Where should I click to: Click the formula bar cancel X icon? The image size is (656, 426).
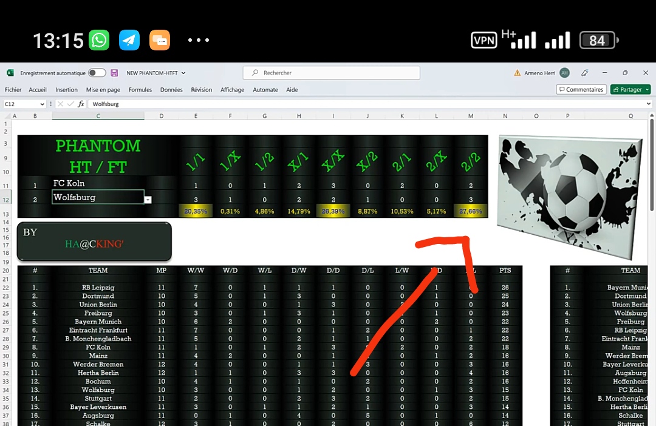click(60, 104)
